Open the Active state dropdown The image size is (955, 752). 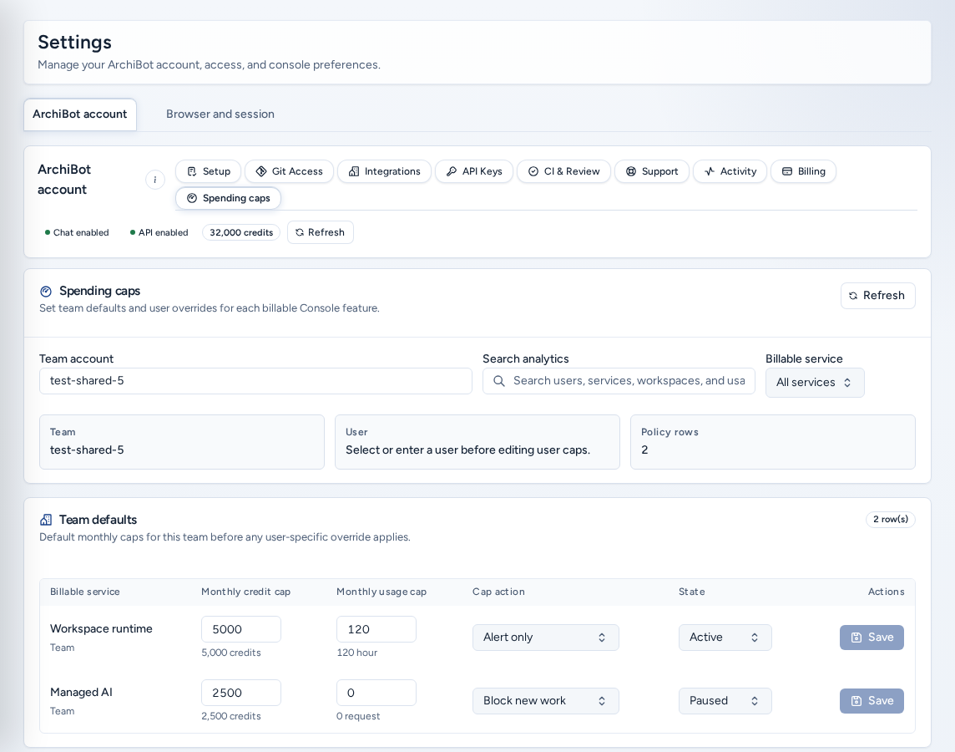pos(725,638)
